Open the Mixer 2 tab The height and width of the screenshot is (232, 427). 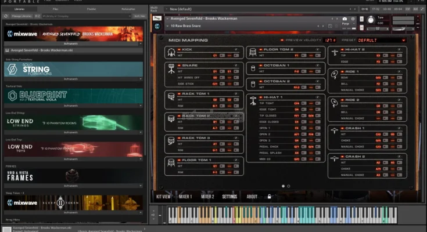coord(207,197)
